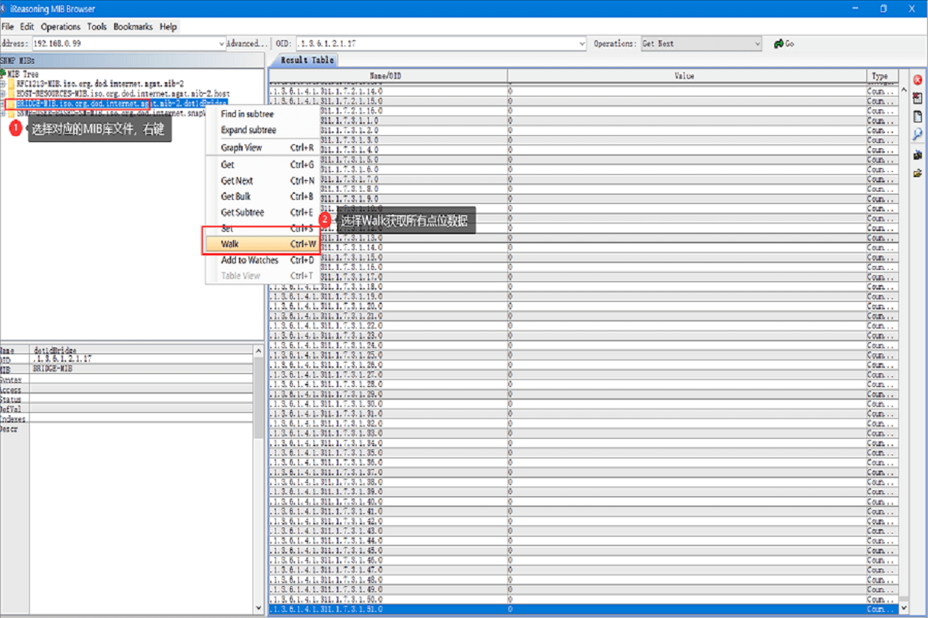Open the Operations dropdown showing Get Next
Screen dimensions: 928x618
pyautogui.click(x=756, y=44)
